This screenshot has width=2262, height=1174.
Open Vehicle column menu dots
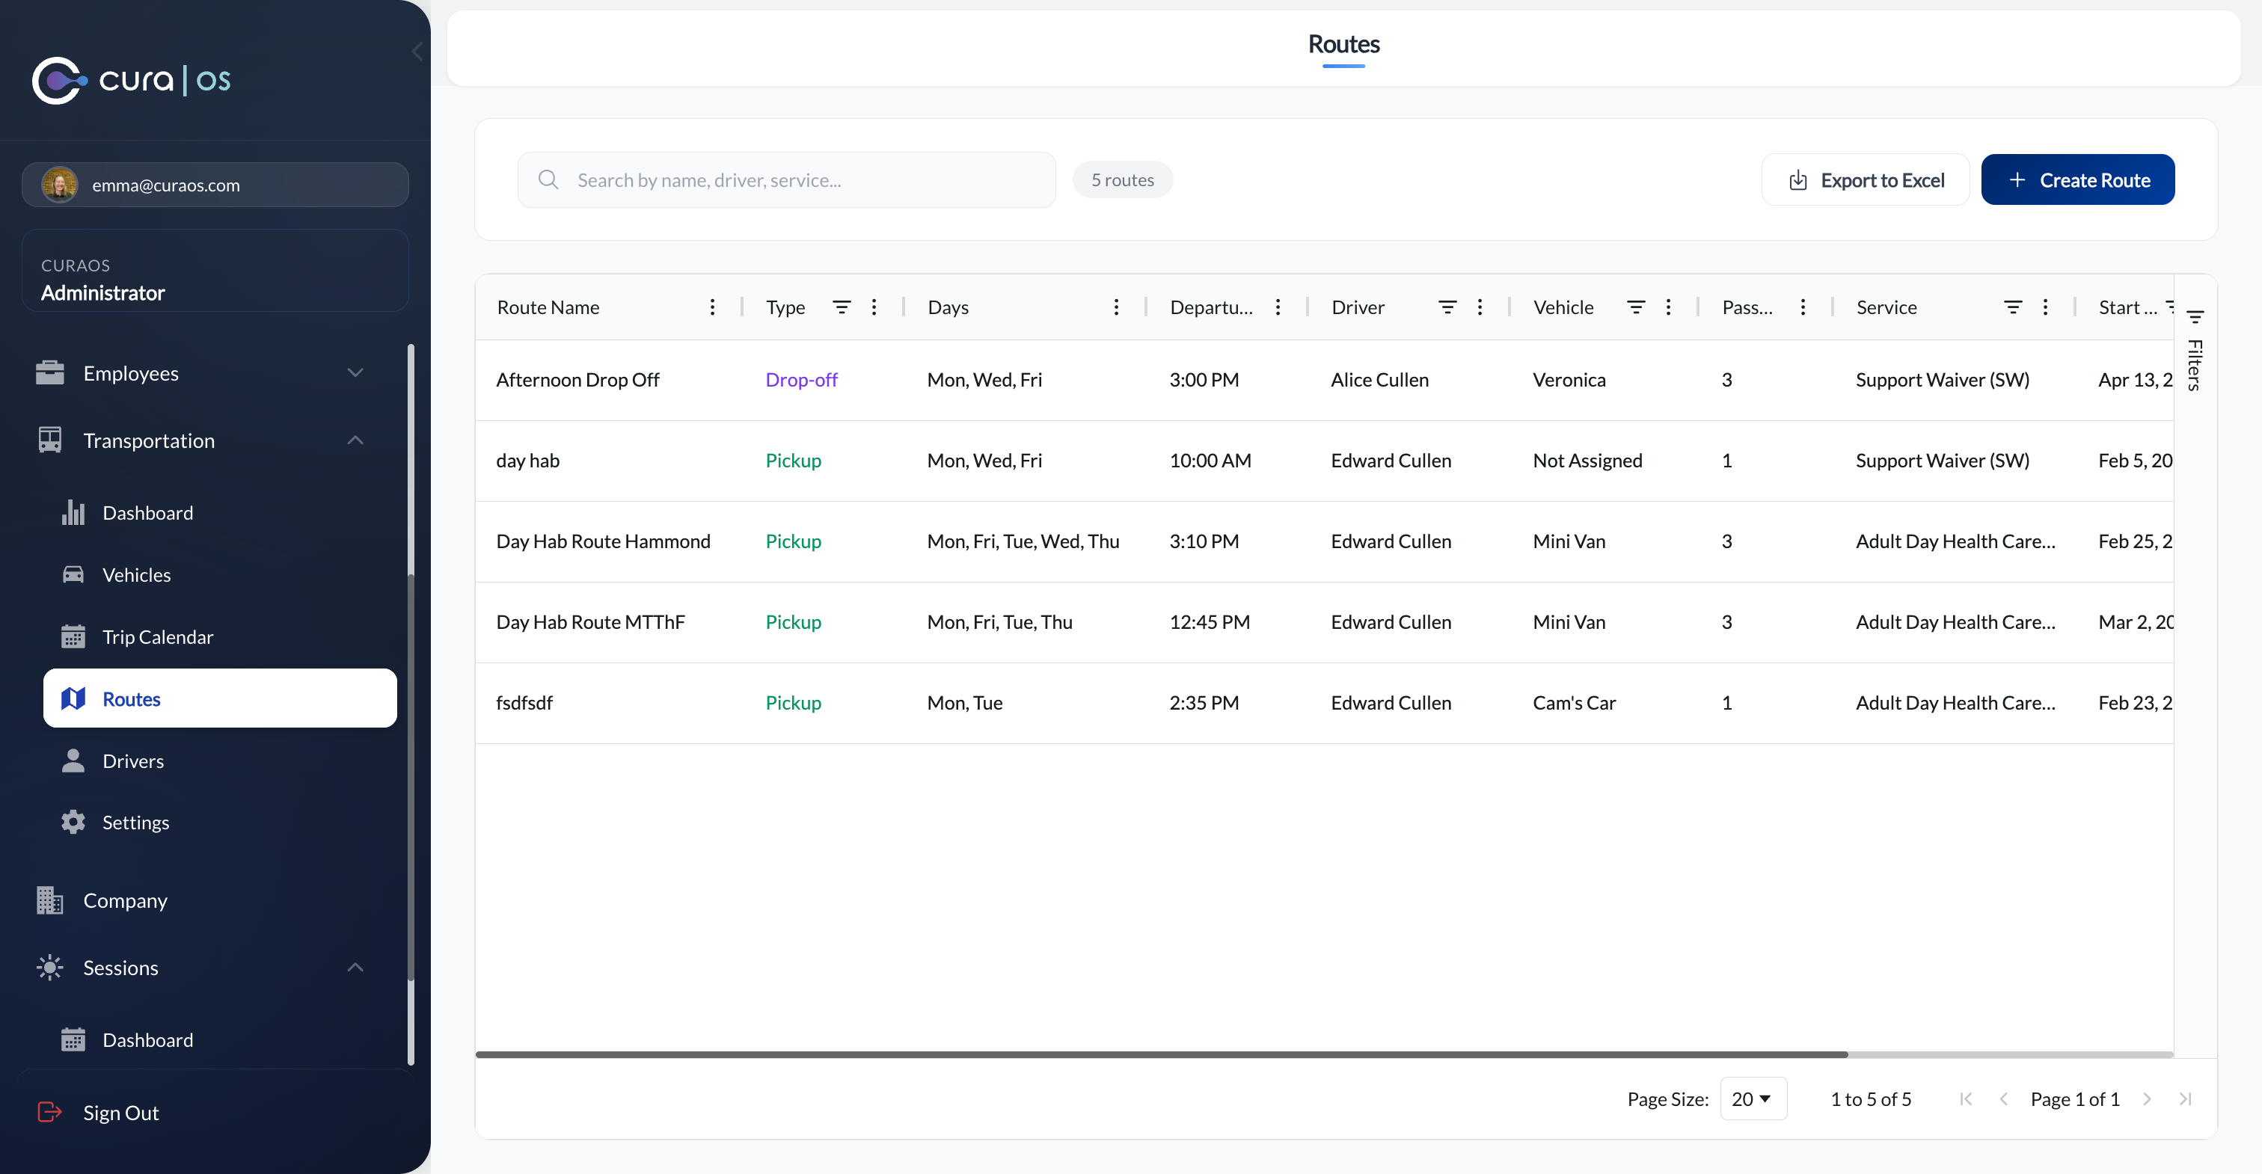(1668, 307)
